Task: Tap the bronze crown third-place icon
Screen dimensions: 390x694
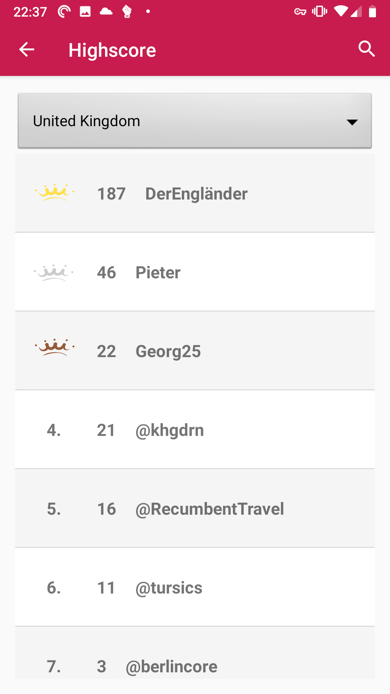Action: pyautogui.click(x=55, y=348)
